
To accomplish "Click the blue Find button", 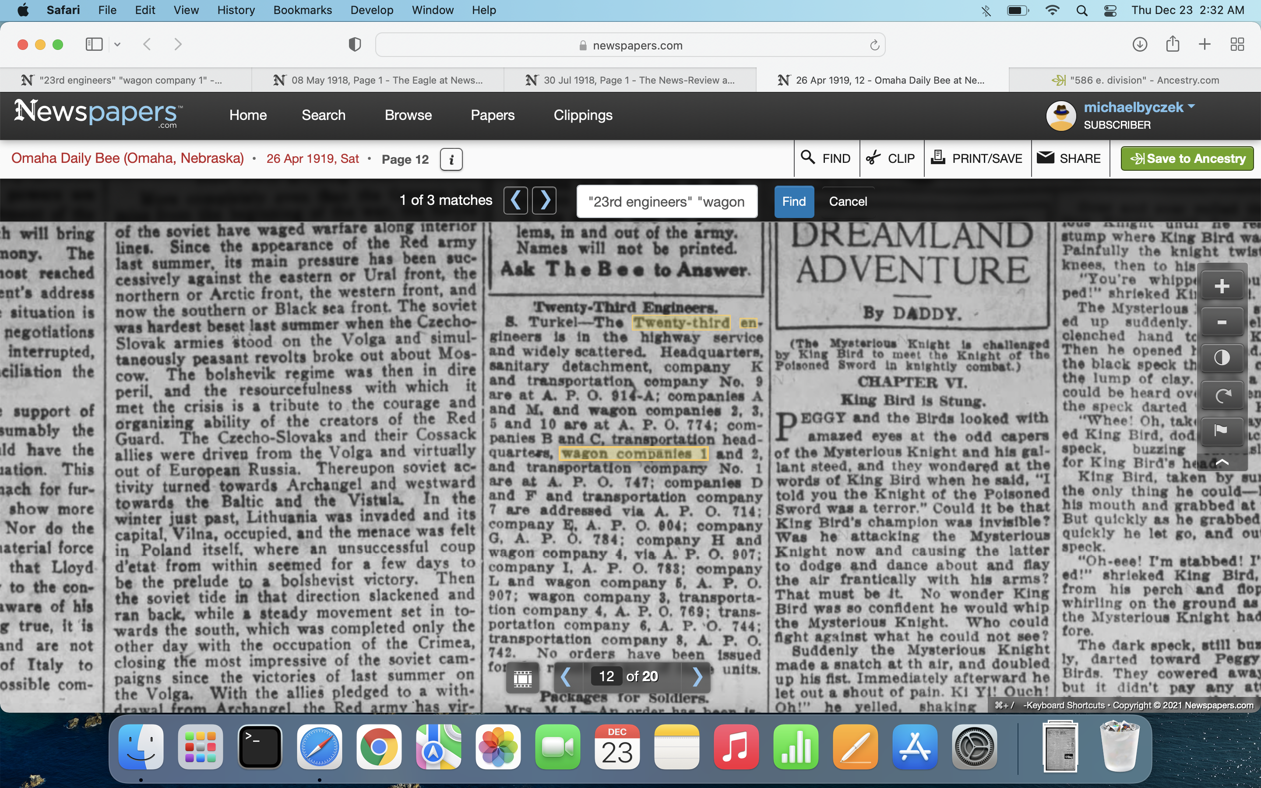I will point(793,202).
